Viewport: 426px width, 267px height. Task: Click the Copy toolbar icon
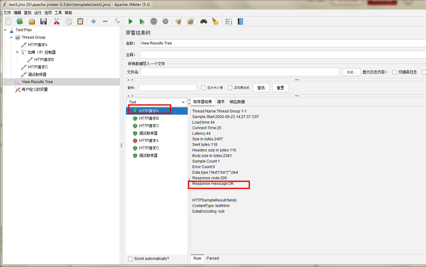pyautogui.click(x=68, y=21)
